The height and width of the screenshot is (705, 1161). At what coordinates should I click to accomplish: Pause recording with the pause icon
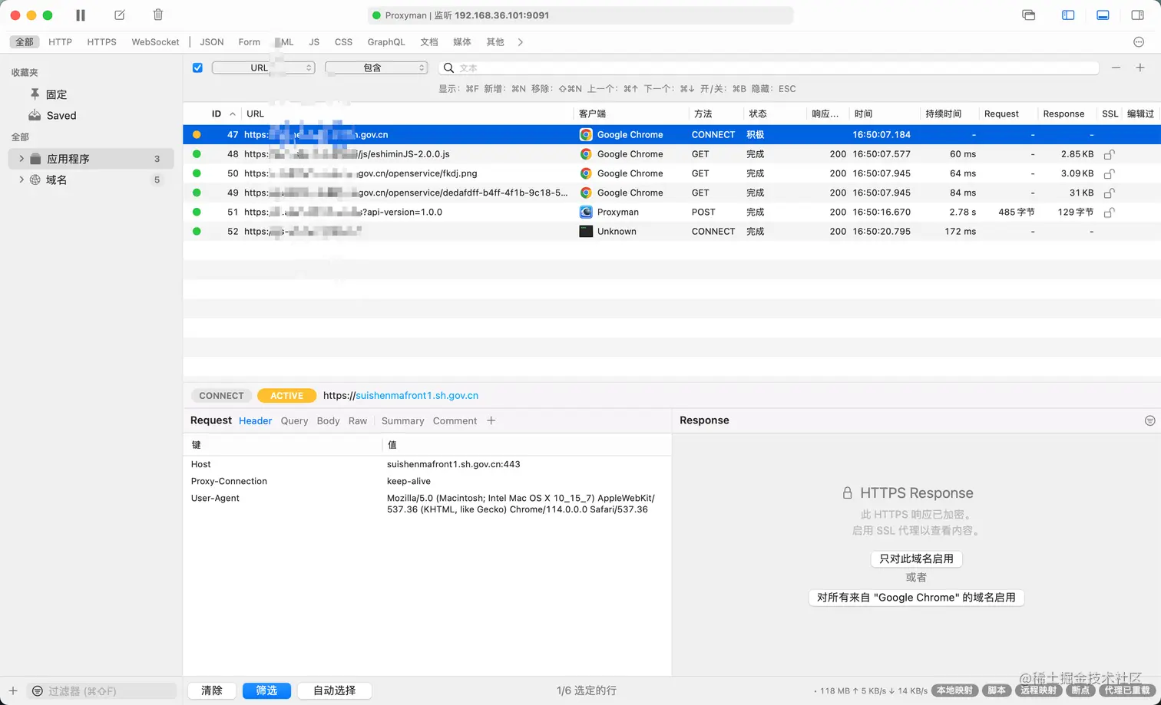[x=81, y=15]
